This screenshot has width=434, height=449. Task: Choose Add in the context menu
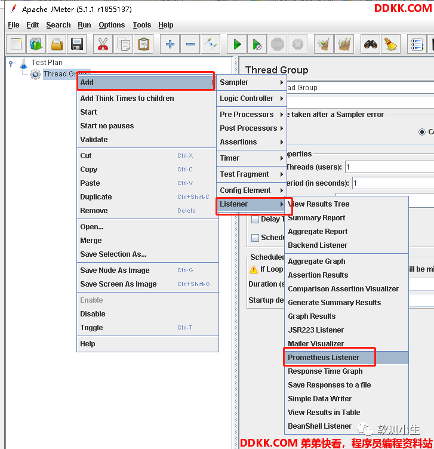click(x=146, y=82)
